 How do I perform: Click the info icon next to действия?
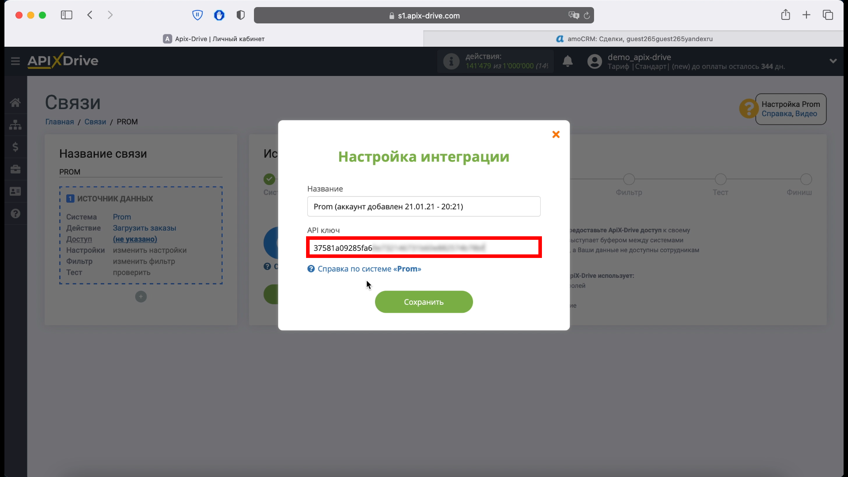click(451, 61)
